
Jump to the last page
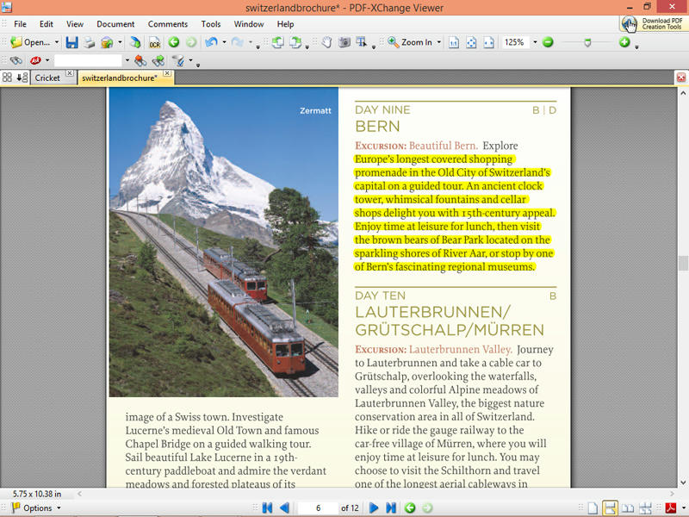pos(391,508)
